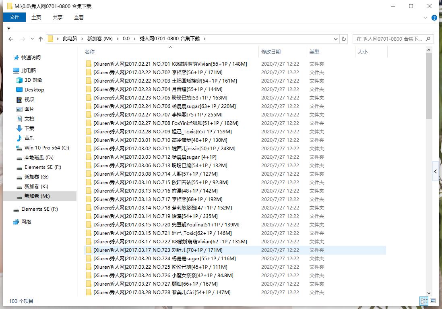Screen dimensions: 442x309
Task: Open the 主页 ribbon tab
Action: (36, 17)
